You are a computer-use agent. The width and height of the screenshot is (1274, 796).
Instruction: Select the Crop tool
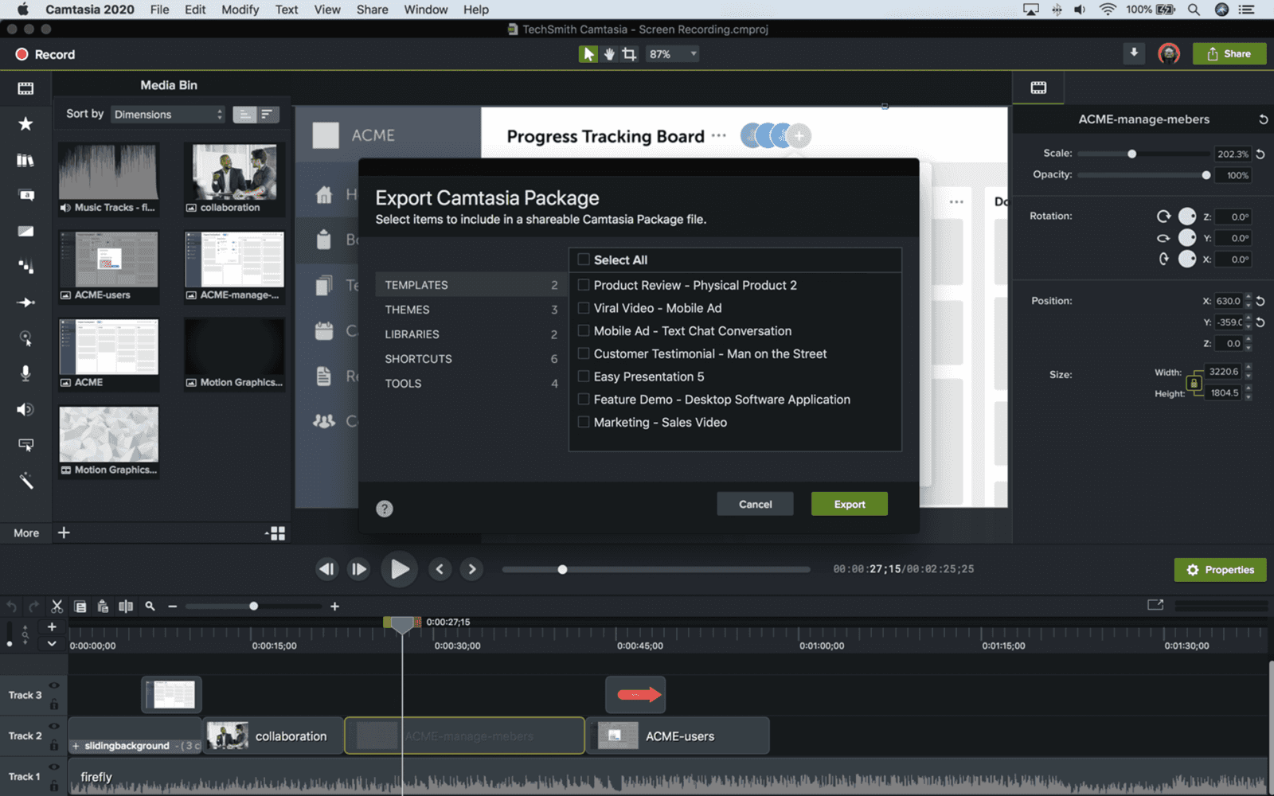coord(630,54)
